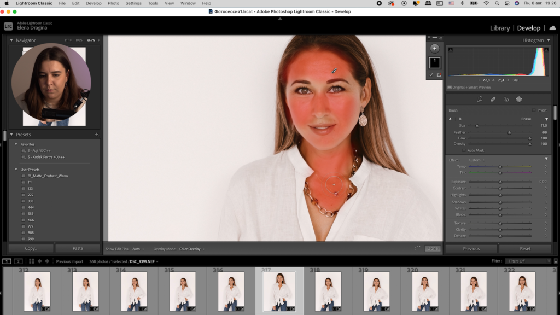This screenshot has width=560, height=315.
Task: Collapse the Navigator panel
Action: point(11,40)
